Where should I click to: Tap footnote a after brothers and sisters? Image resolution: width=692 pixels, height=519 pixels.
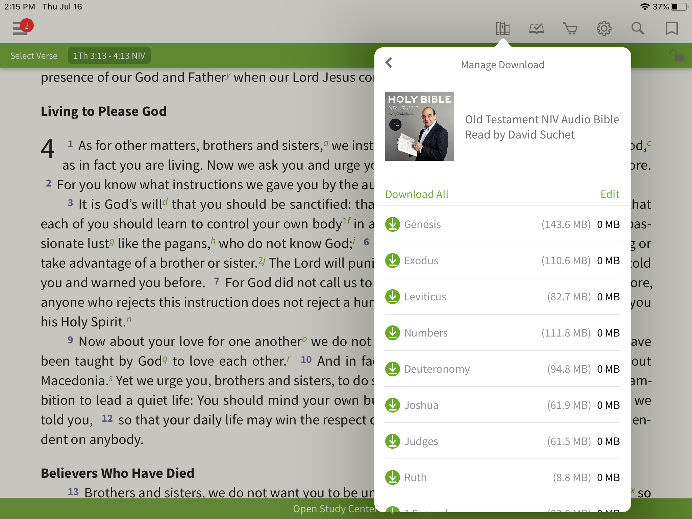[326, 143]
